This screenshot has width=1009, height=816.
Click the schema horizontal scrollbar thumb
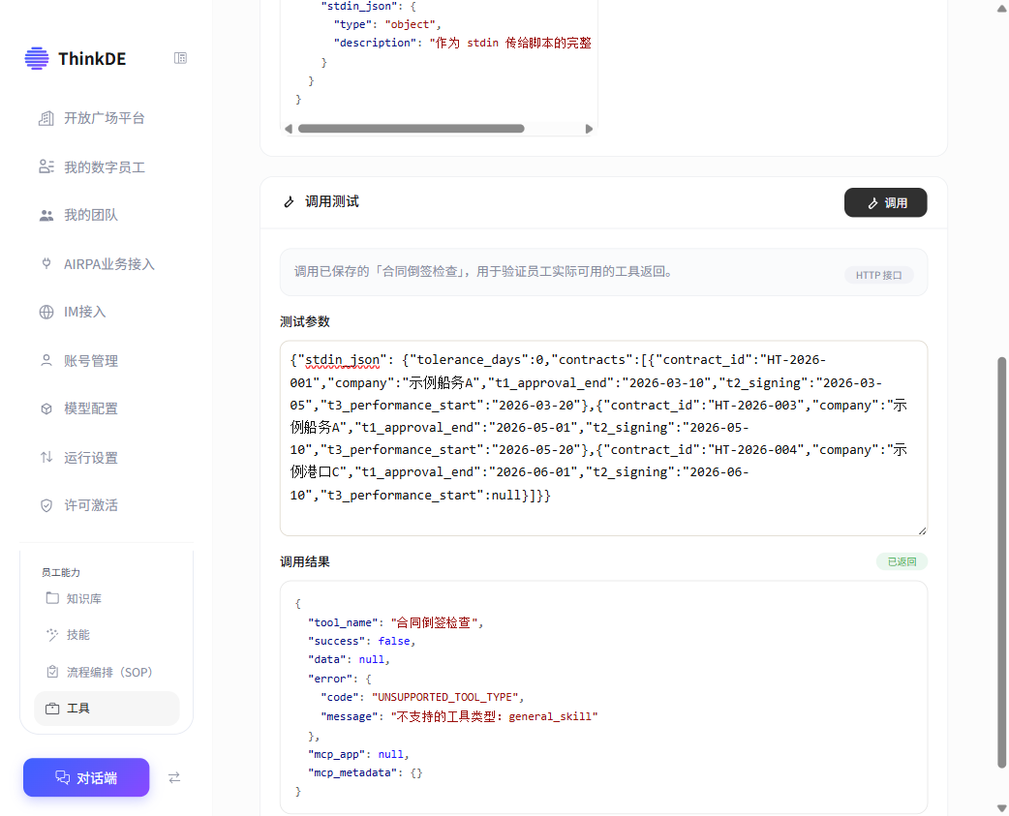pos(412,129)
